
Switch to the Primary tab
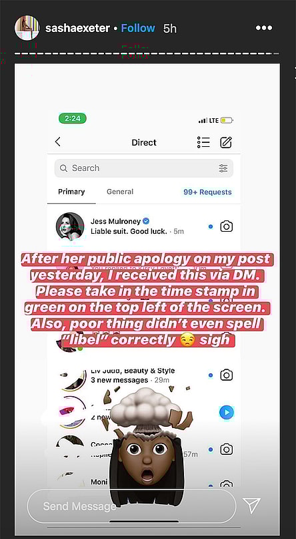click(71, 192)
